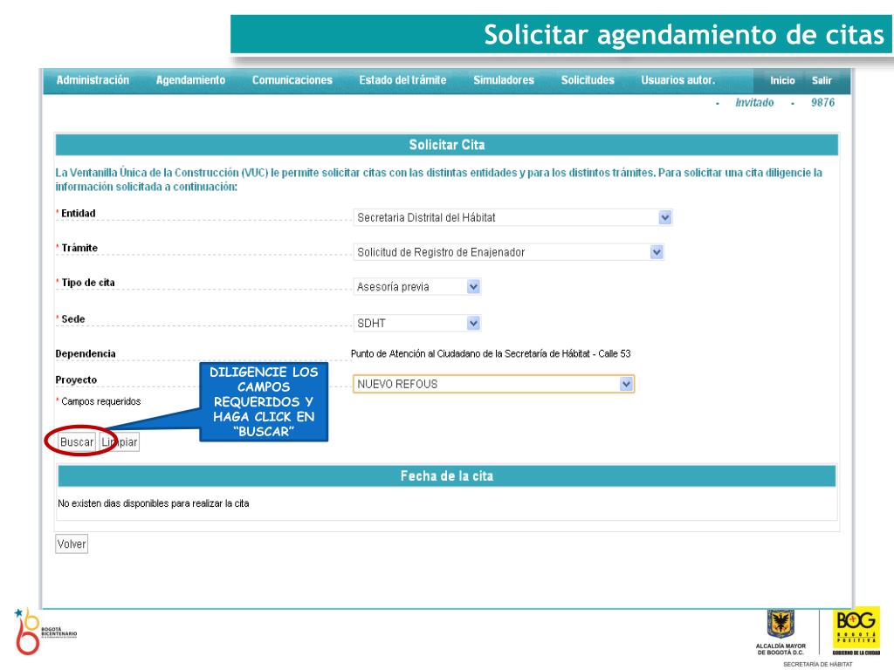The width and height of the screenshot is (894, 670).
Task: Click the Dependencia field label
Action: coord(86,354)
